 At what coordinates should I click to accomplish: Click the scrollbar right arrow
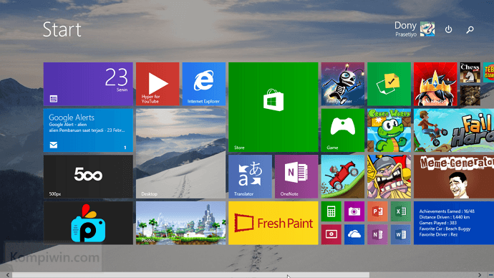480,275
